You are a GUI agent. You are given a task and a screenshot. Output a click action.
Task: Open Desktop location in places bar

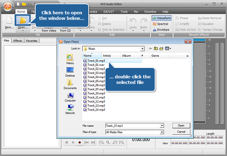point(70,72)
